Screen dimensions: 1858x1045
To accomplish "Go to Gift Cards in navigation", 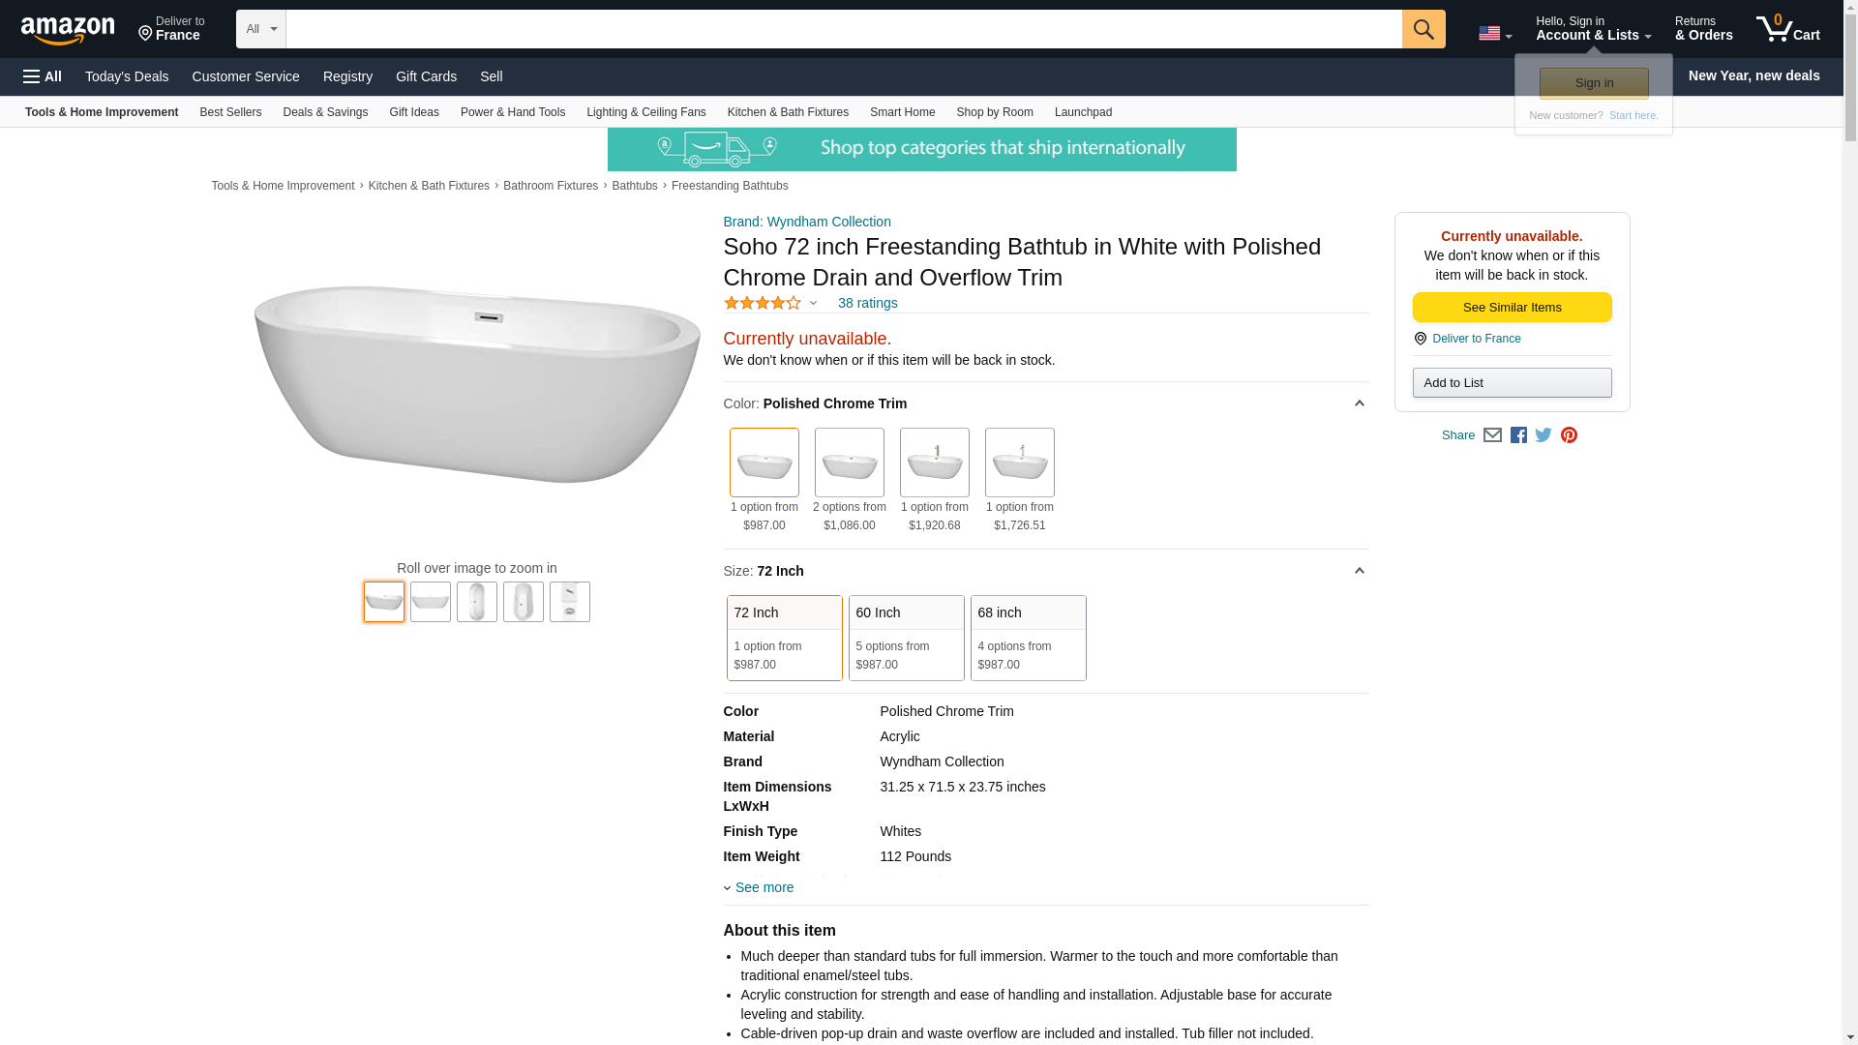I will pyautogui.click(x=426, y=76).
